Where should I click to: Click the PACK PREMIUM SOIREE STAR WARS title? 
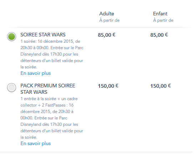[x=48, y=89]
